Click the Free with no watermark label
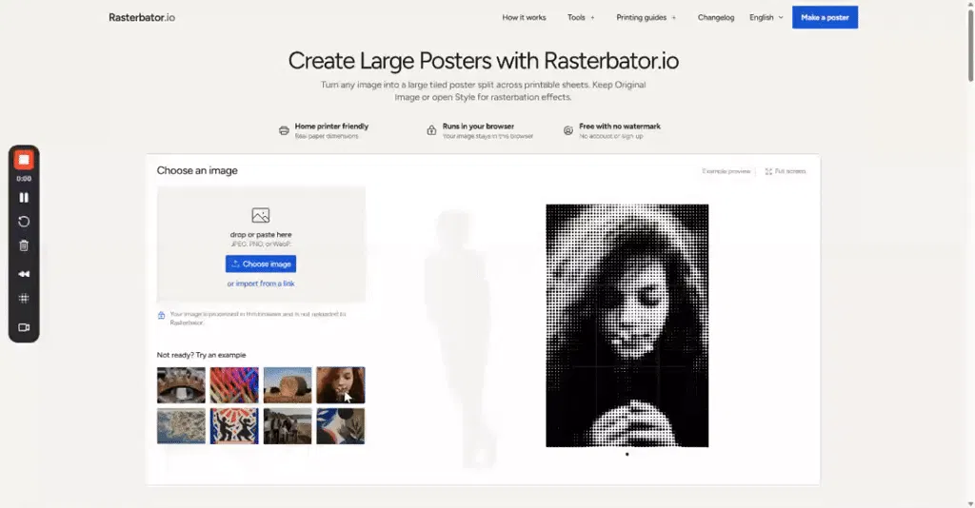The image size is (975, 508). pos(619,127)
